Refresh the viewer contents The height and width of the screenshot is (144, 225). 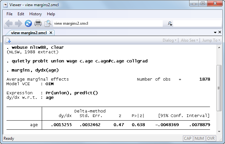[x=28, y=23]
